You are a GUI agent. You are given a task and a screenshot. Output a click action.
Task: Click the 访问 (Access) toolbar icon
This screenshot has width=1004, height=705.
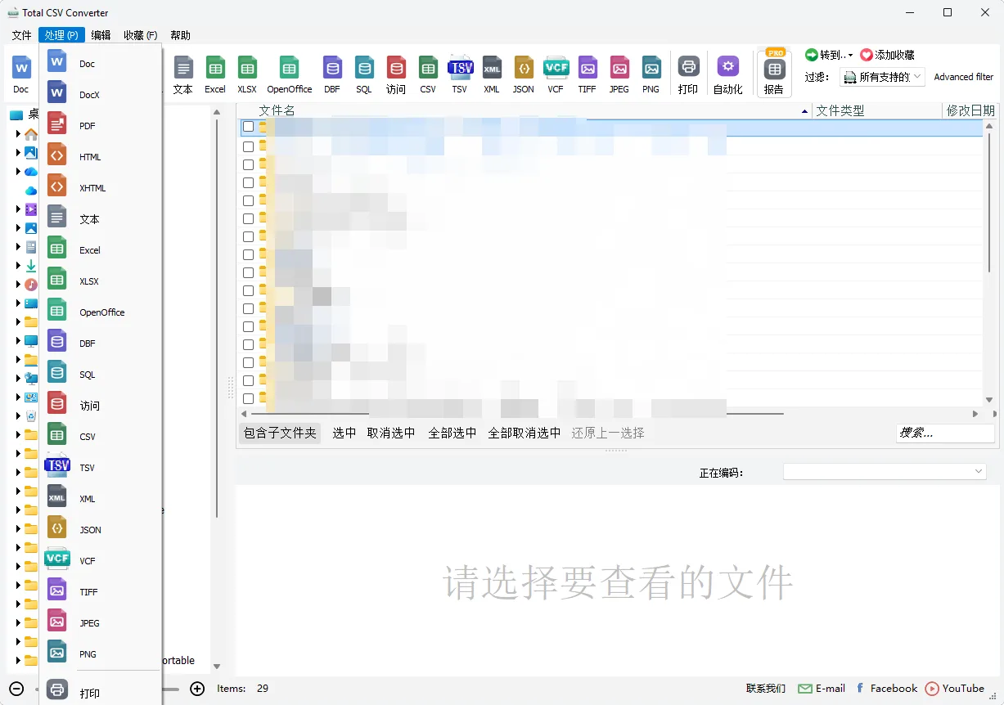396,67
